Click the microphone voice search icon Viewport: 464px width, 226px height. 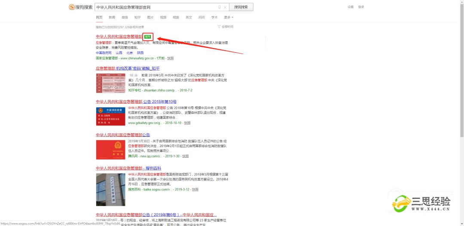point(219,7)
